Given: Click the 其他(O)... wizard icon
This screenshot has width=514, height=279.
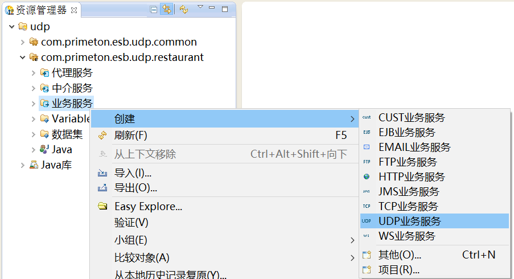Looking at the screenshot, I should [x=367, y=255].
